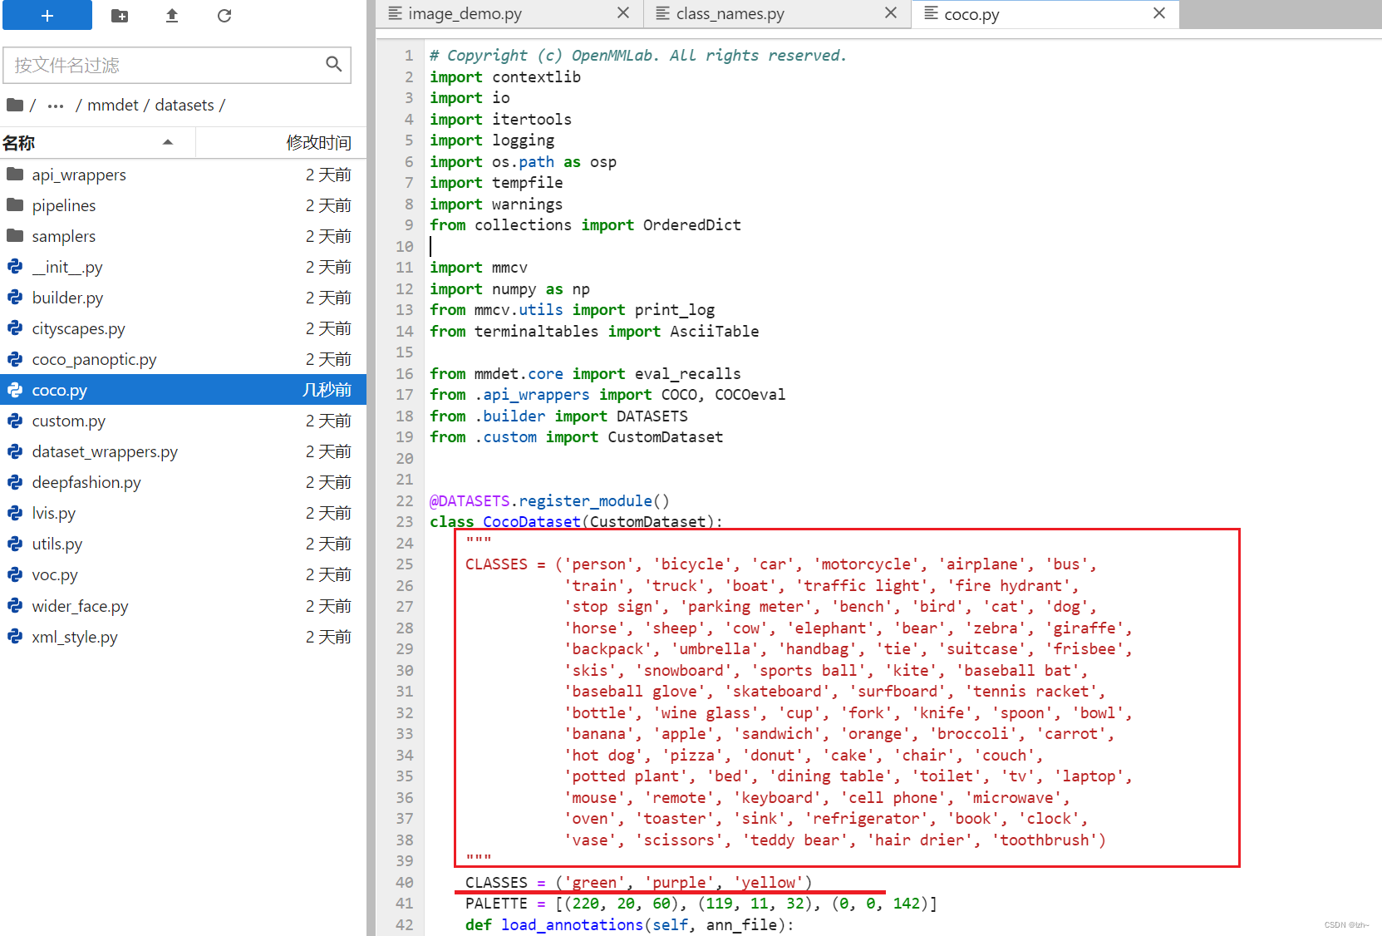Screen dimensions: 1382x936
Task: Click the 'eval_recalls' text on line 16
Action: tap(687, 374)
